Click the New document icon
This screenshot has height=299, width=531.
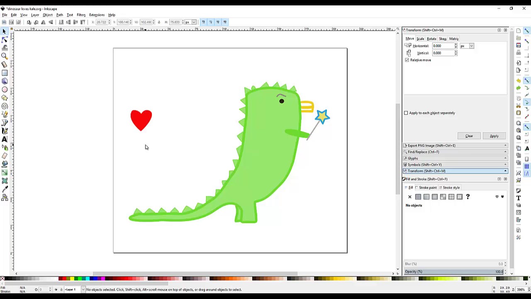click(519, 31)
